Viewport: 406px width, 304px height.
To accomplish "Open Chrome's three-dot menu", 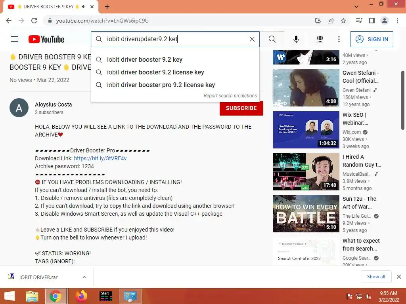I will pyautogui.click(x=397, y=21).
